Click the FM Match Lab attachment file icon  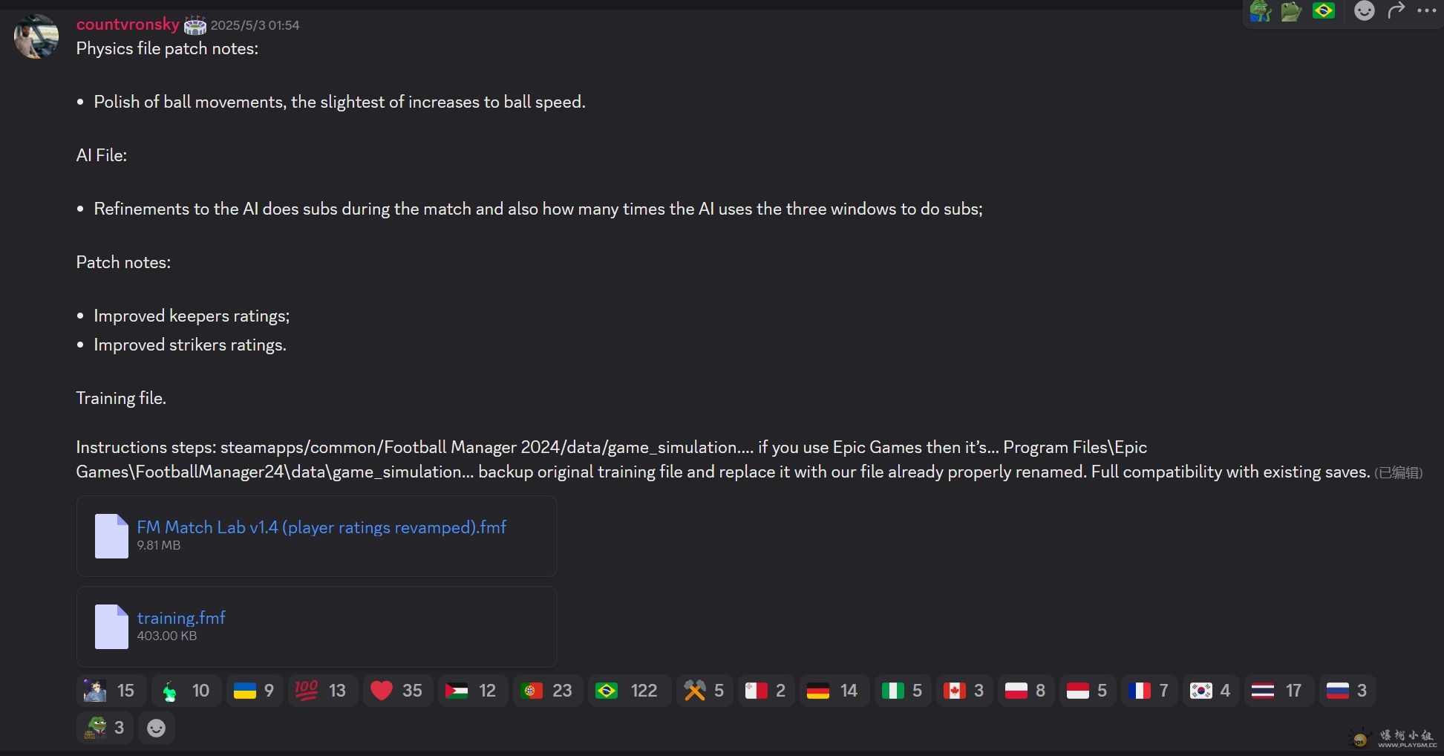coord(111,535)
